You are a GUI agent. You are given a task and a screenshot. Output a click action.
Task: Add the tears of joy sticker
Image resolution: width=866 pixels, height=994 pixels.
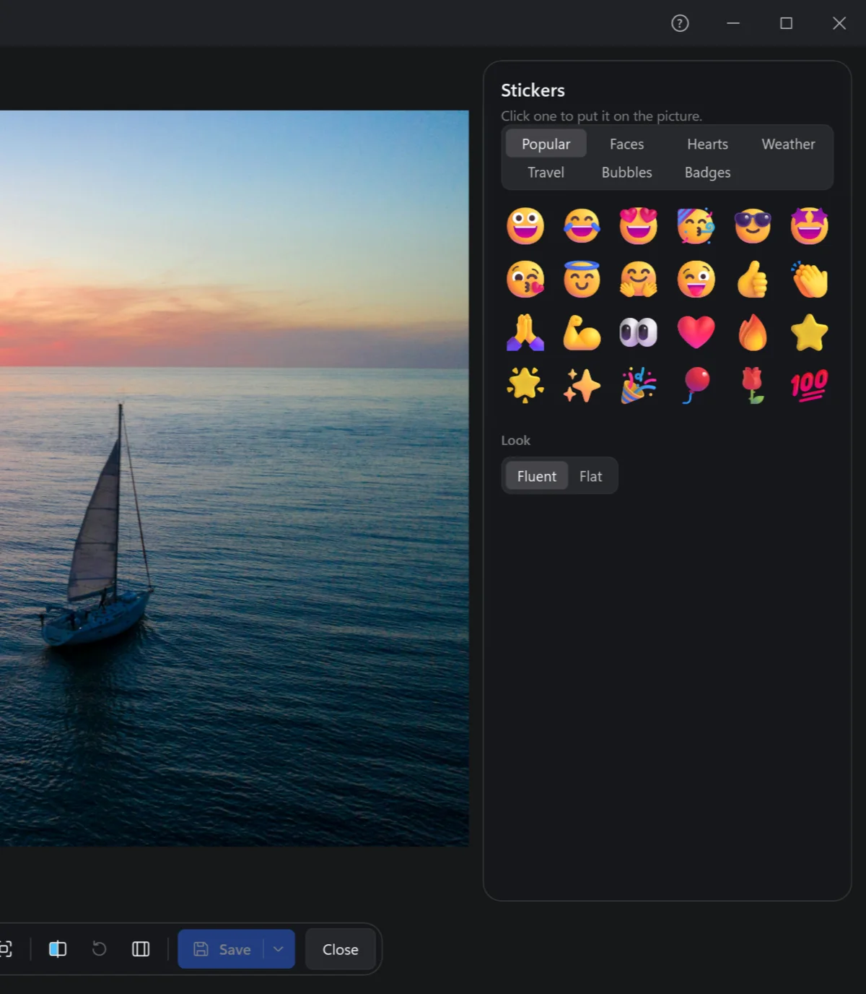click(582, 226)
